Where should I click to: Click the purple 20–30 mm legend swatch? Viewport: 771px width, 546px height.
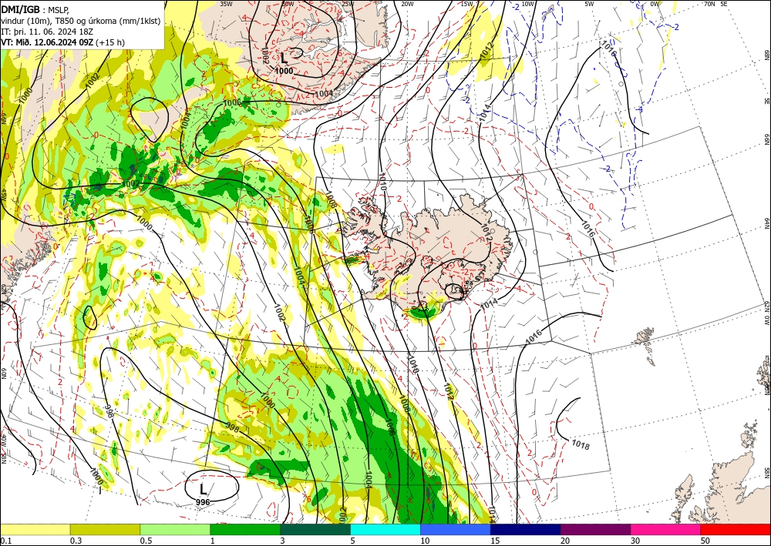coord(595,529)
